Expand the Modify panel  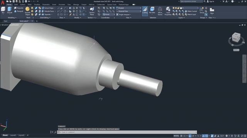[x=78, y=18]
